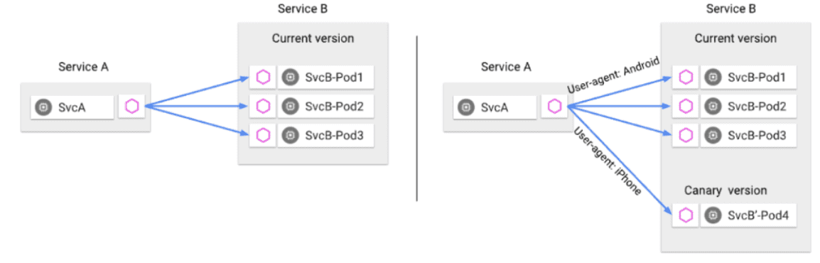The height and width of the screenshot is (263, 820).
Task: Click the left SvcB-Pod2 box
Action: click(x=326, y=107)
